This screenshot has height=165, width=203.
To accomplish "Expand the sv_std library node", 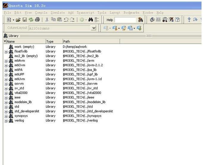I will (6, 88).
